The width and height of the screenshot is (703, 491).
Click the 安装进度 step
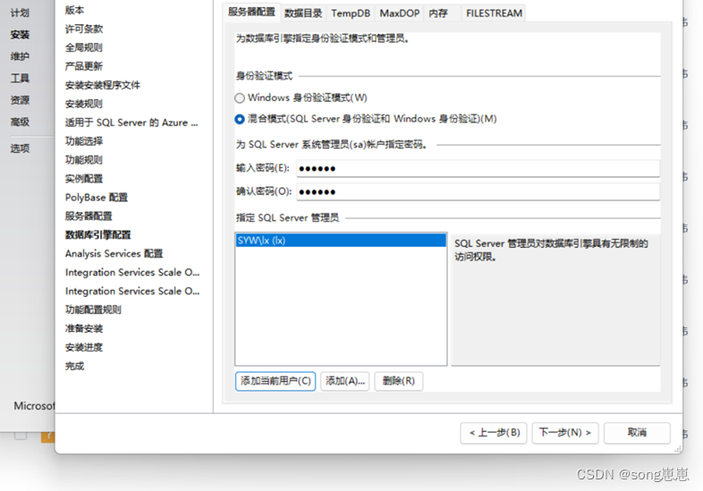(x=84, y=348)
